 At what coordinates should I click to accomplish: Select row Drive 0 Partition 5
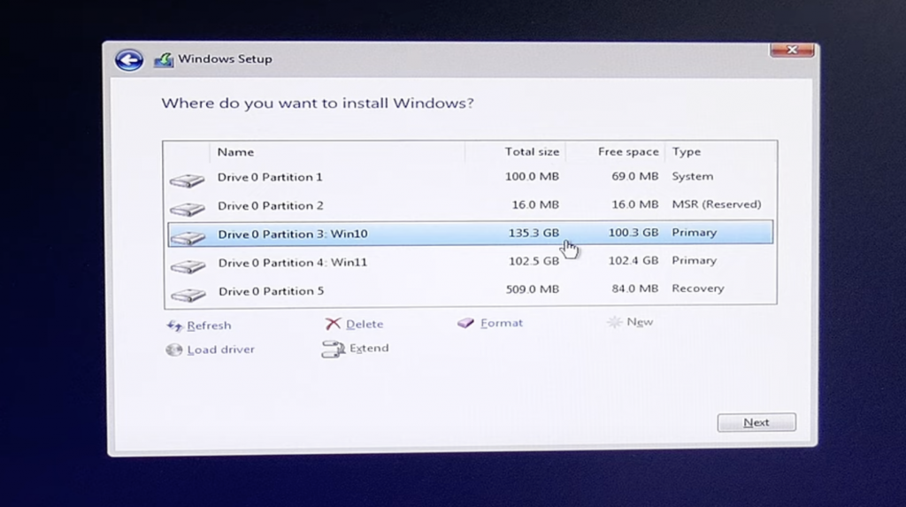[x=471, y=289]
